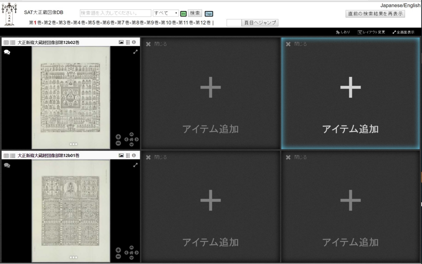Image resolution: width=422 pixels, height=264 pixels.
Task: Expand 12b01 panel to fullscreen
Action: point(135,165)
